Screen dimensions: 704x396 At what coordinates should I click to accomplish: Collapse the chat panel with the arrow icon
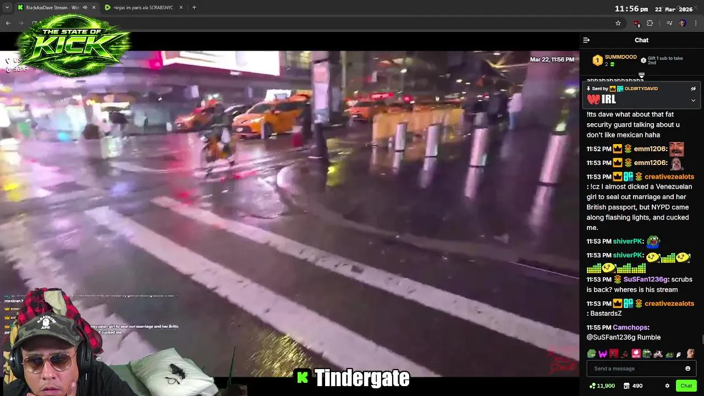(x=586, y=40)
